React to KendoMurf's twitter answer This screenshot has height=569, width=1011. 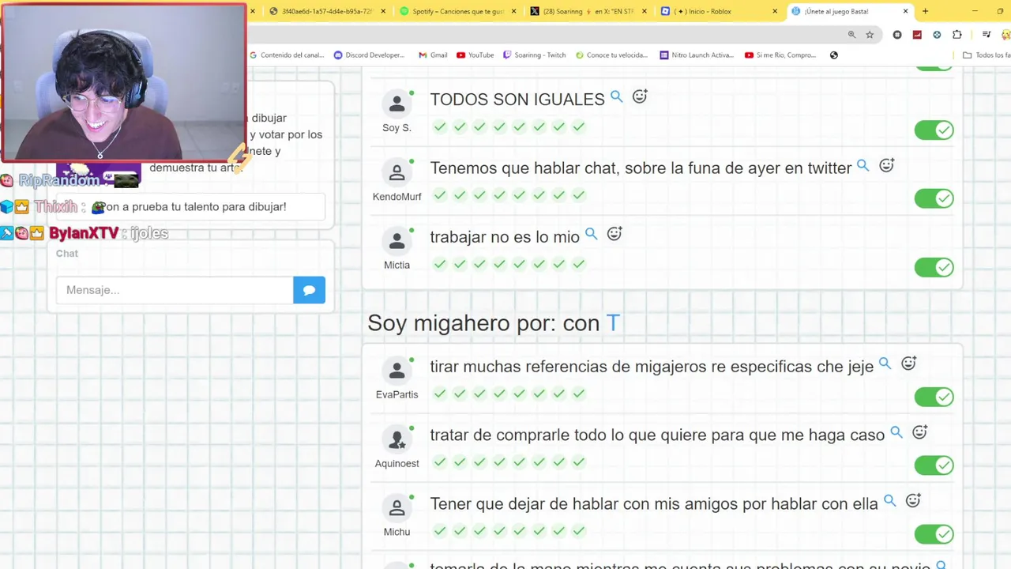pos(886,165)
